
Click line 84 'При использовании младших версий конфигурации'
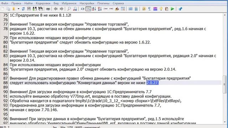click(x=55, y=65)
